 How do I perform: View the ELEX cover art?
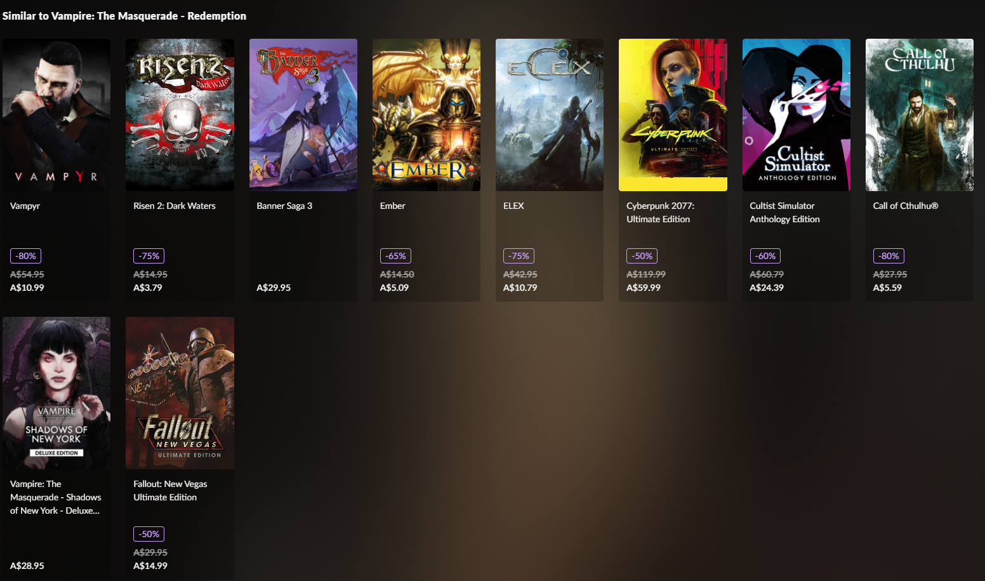tap(550, 115)
